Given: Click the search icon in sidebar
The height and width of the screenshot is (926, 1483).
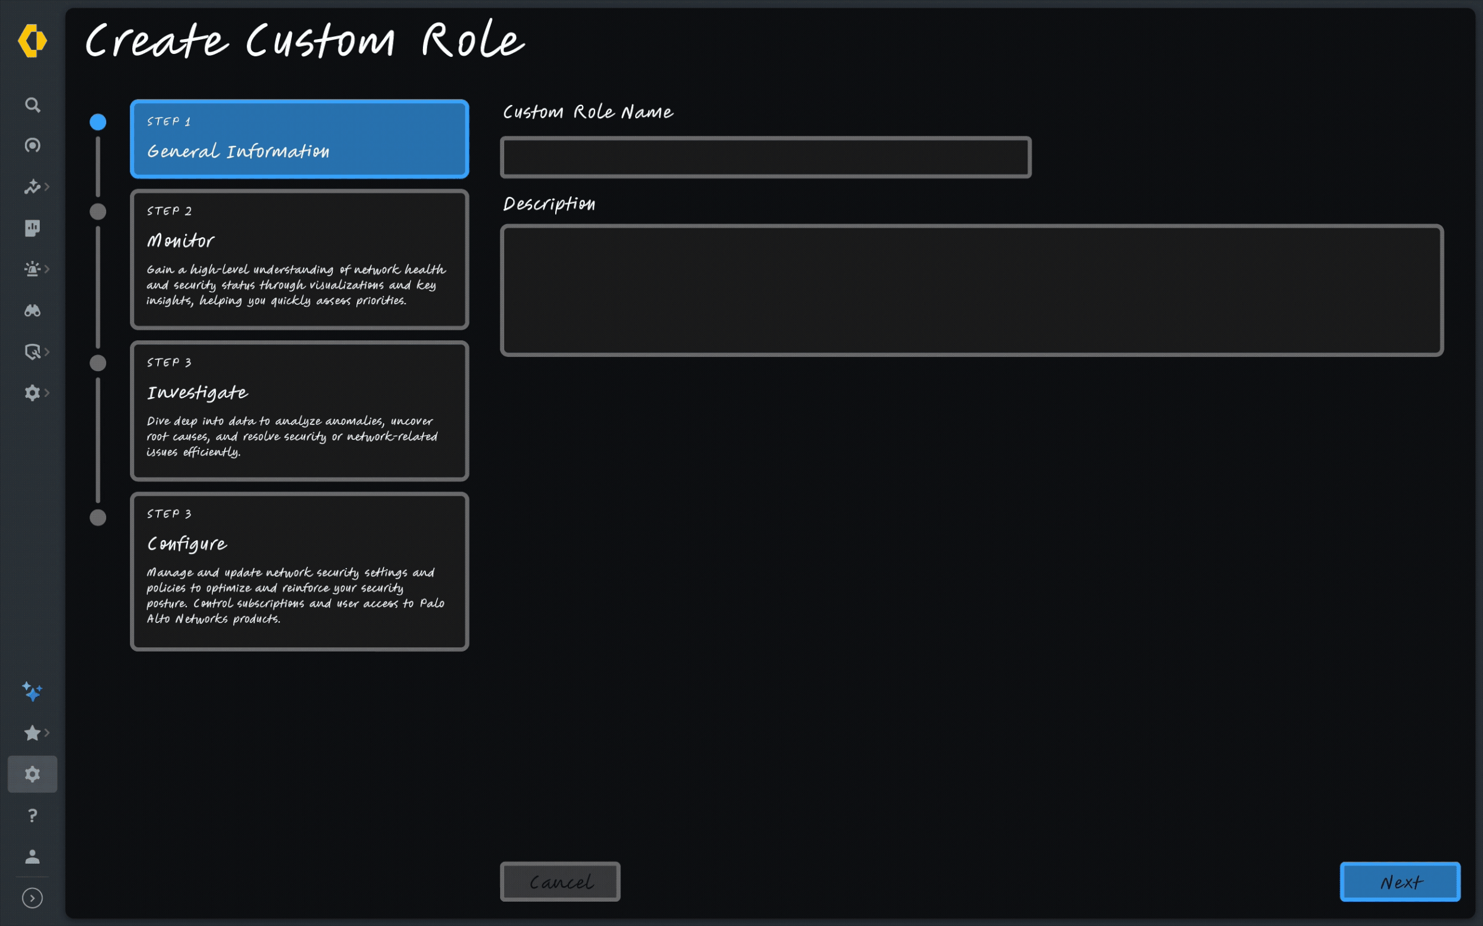Looking at the screenshot, I should point(33,105).
